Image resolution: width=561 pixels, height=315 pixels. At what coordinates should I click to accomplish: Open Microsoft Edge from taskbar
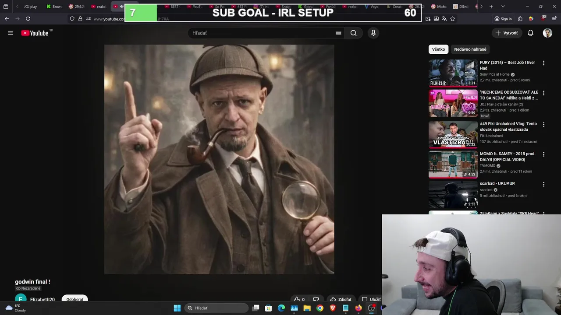[281, 308]
